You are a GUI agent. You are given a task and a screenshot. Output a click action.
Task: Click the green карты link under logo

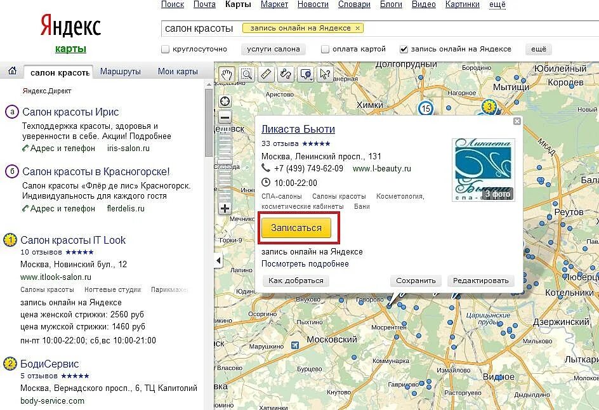70,49
